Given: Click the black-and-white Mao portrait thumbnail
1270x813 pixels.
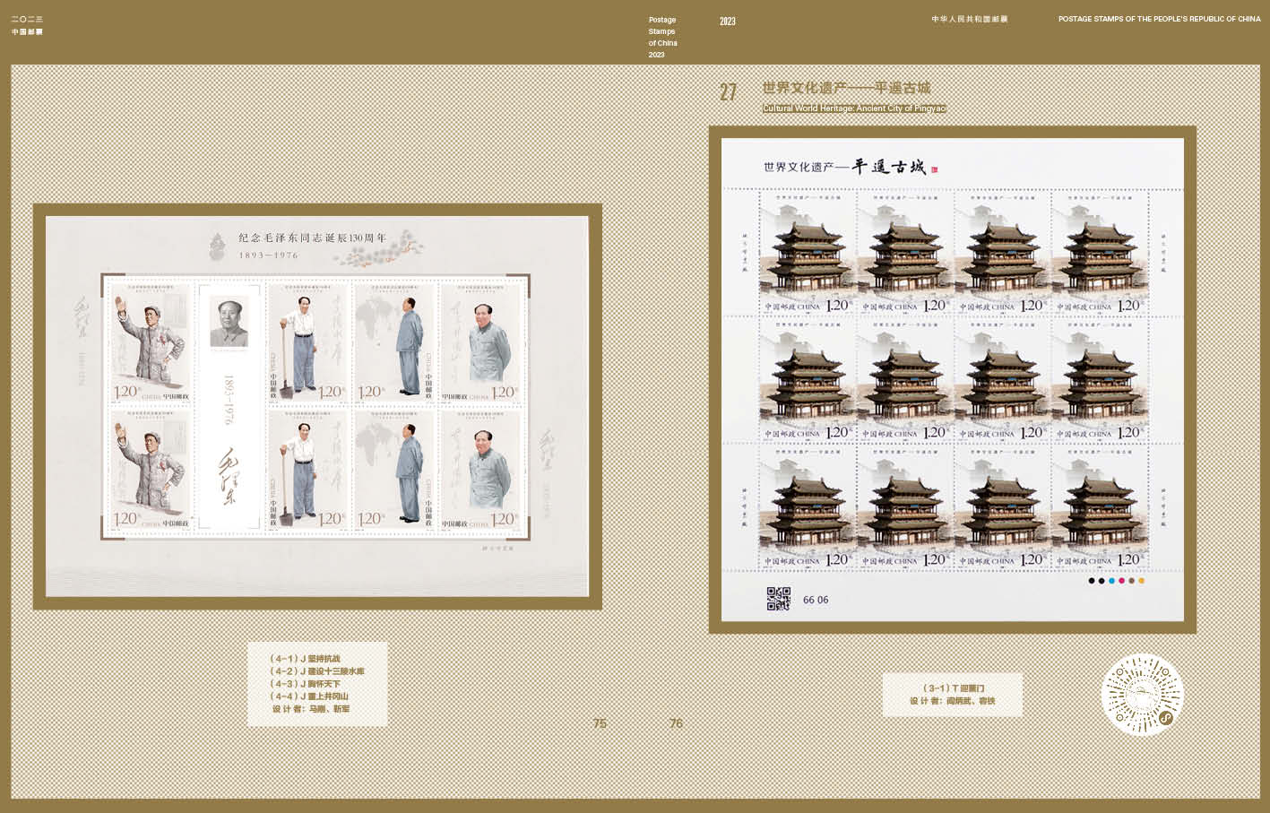Looking at the screenshot, I should click(229, 322).
